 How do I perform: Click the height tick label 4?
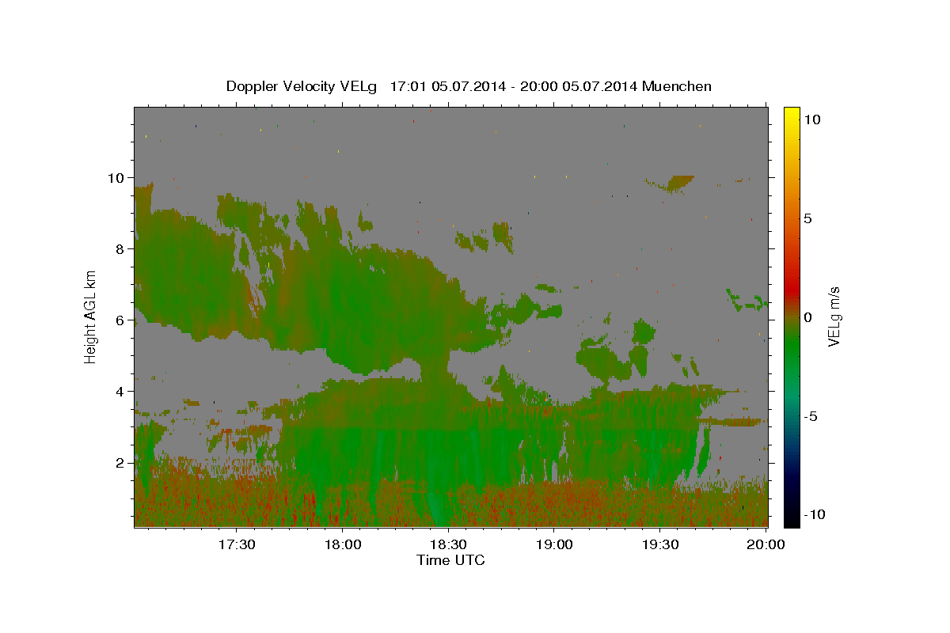click(120, 391)
